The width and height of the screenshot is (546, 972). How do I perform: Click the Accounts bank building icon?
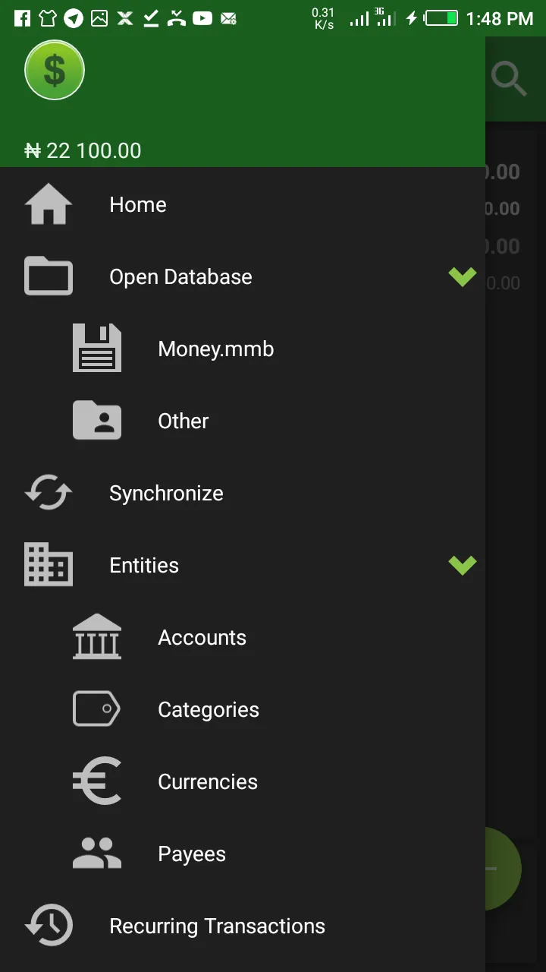97,637
